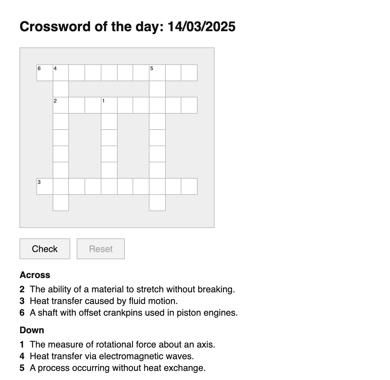Viewport: 390px width, 380px height.
Task: Click the clue about stretching without breaking
Action: point(132,289)
